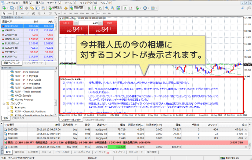Open the チャート(C) menu
Image resolution: width=252 pixels, height=160 pixels.
point(54,3)
